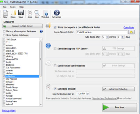Open a job file with Open icon
This screenshot has height=114, width=140.
coord(13,14)
